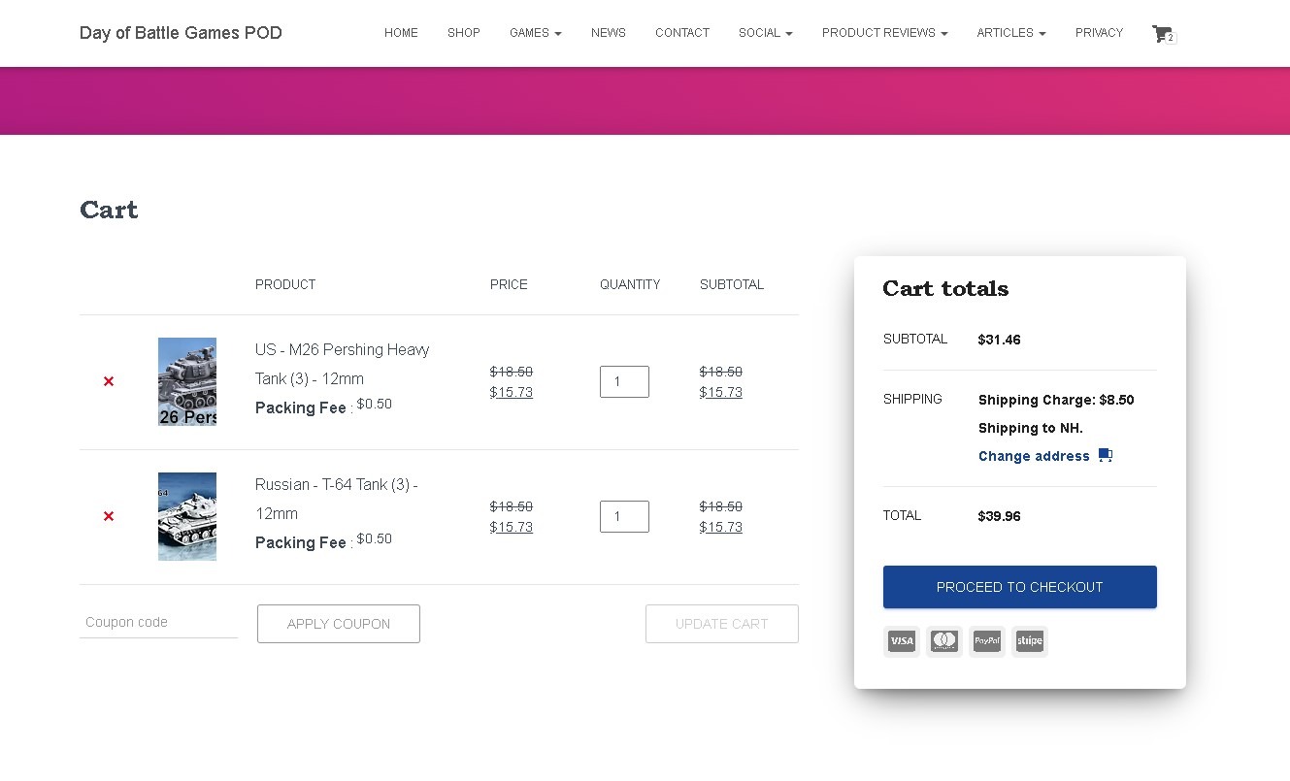
Task: Open the Privacy page
Action: 1099,33
